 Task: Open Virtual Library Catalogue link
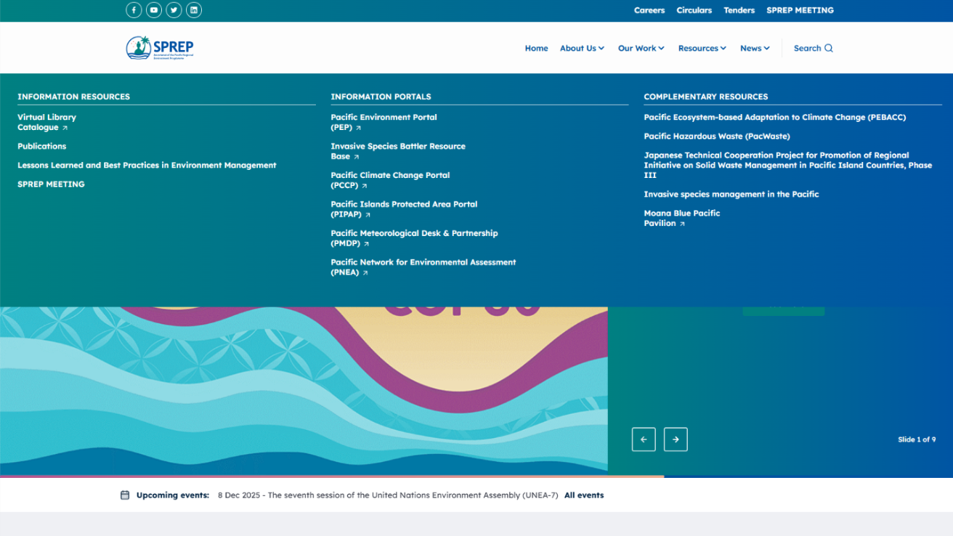pyautogui.click(x=46, y=122)
